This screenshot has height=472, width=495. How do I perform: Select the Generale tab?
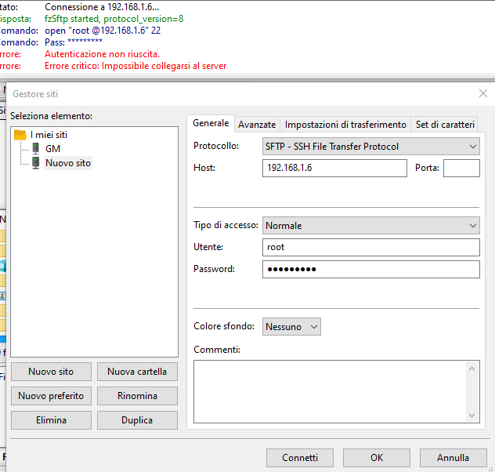click(211, 124)
